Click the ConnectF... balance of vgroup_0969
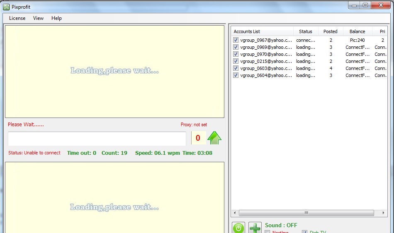The image size is (394, 233). pyautogui.click(x=358, y=47)
